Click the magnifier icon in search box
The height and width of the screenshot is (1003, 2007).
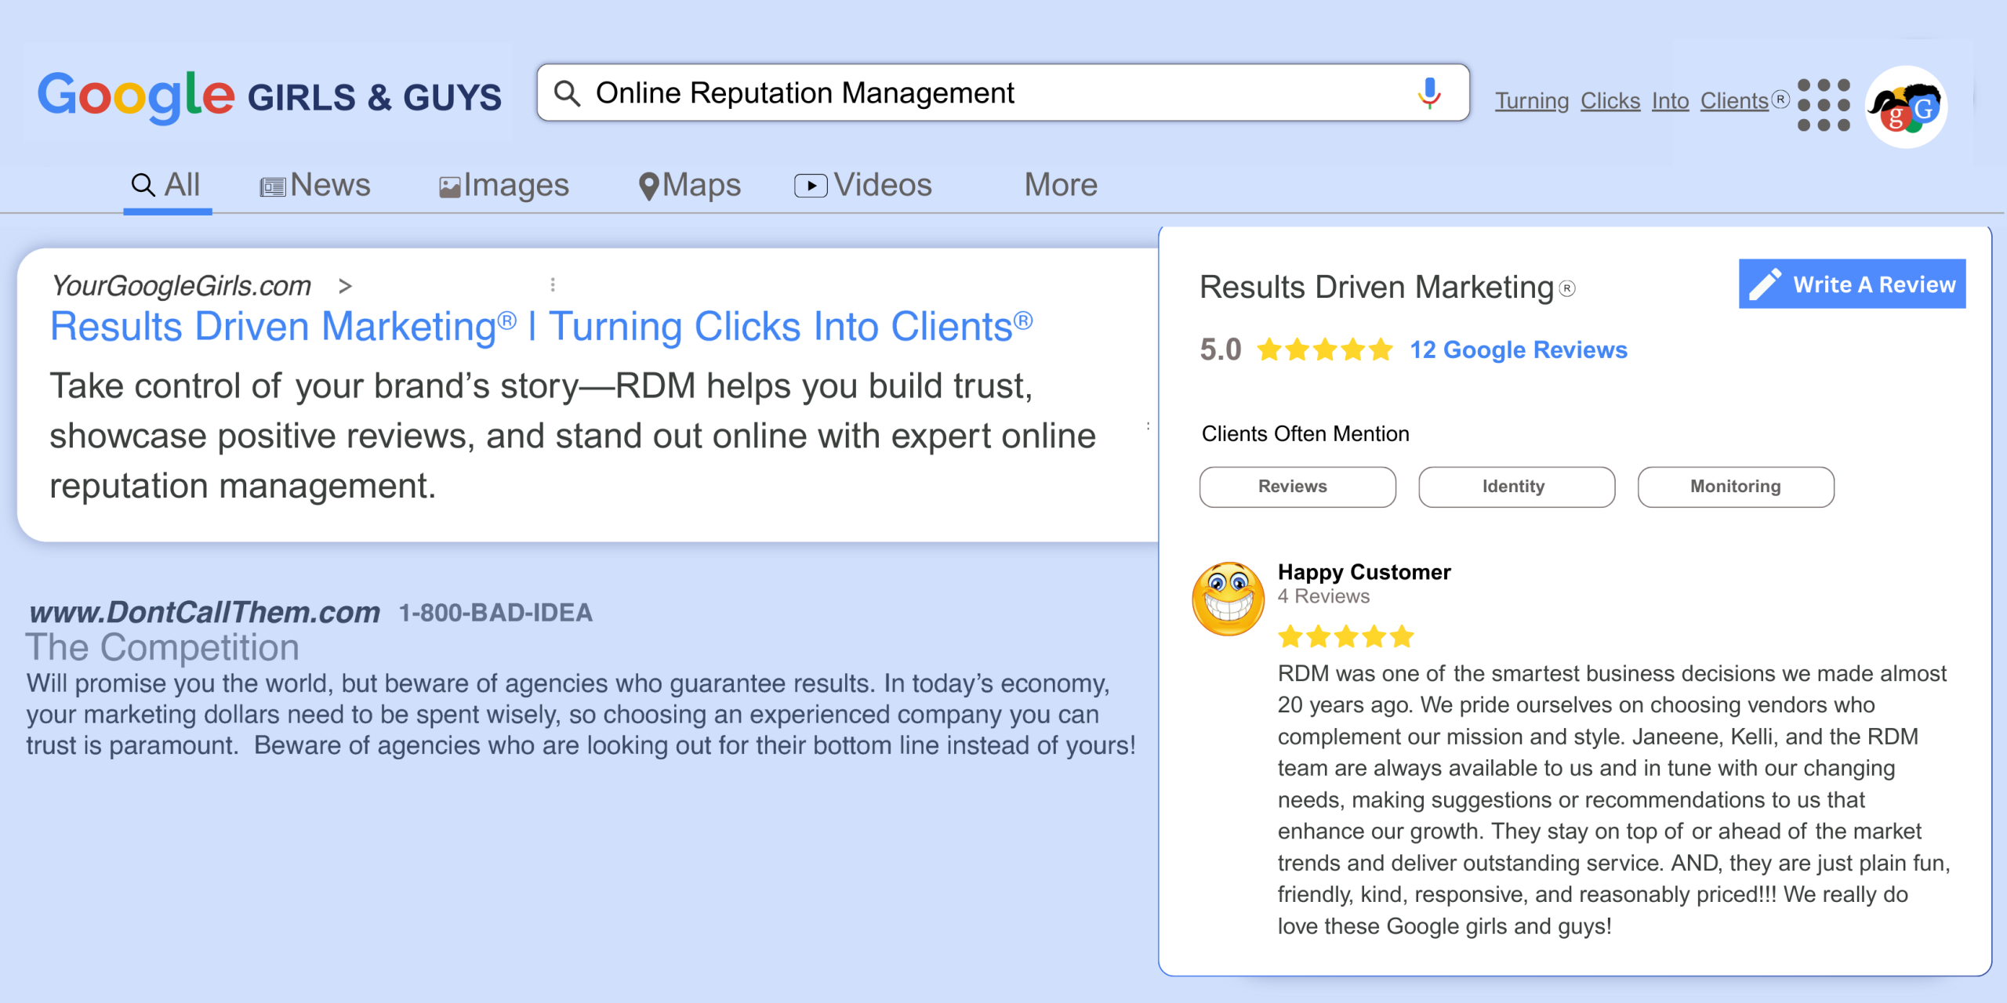tap(567, 93)
